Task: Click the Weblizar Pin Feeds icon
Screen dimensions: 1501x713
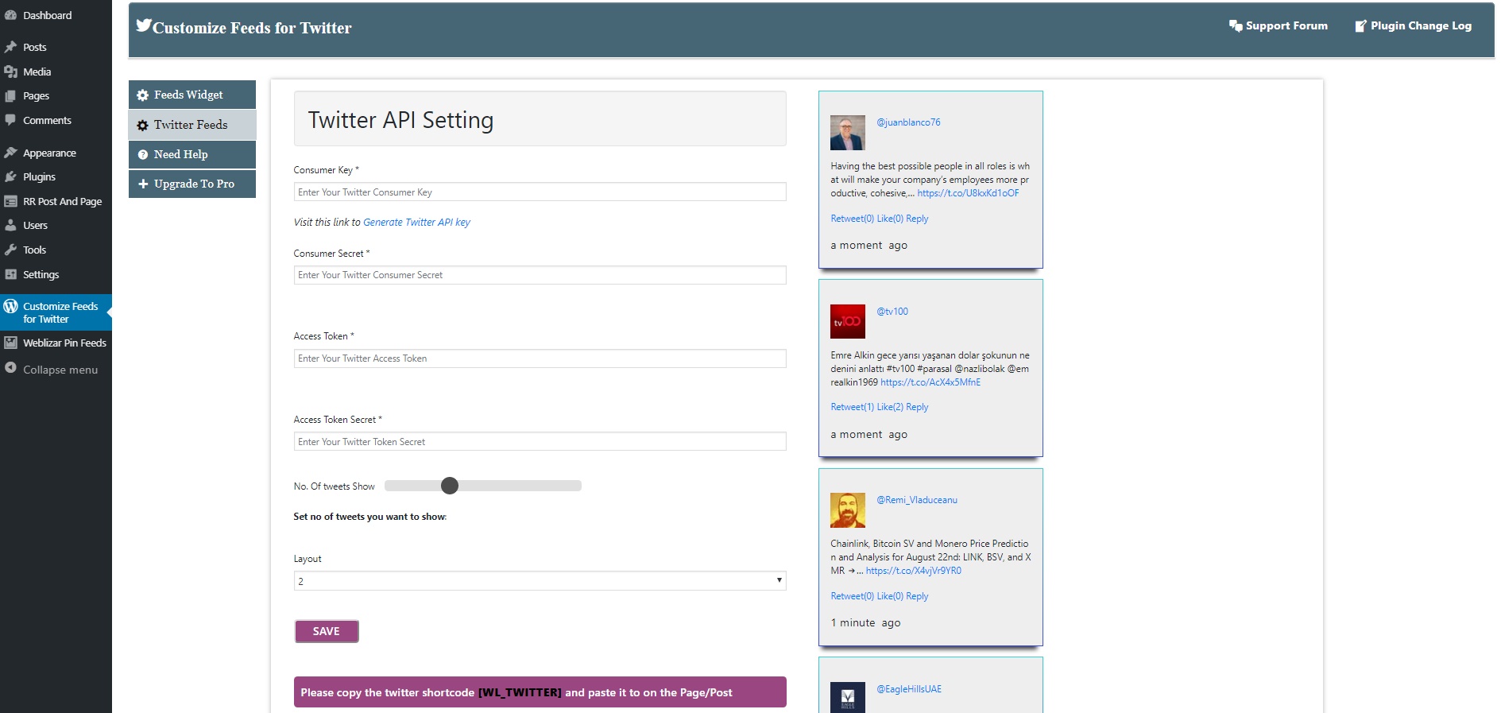Action: [x=10, y=343]
